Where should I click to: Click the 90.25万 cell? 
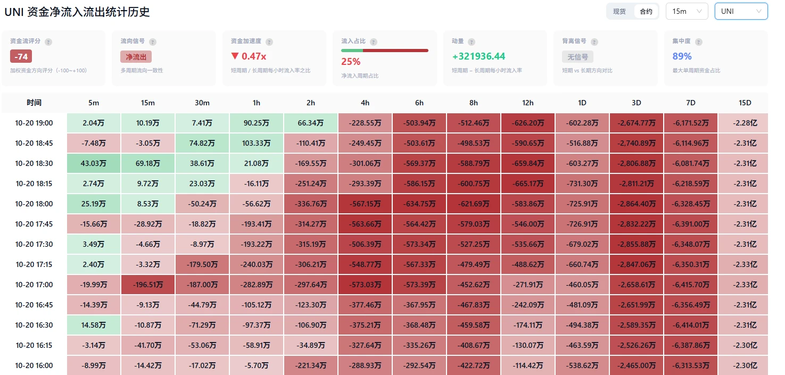coord(257,123)
